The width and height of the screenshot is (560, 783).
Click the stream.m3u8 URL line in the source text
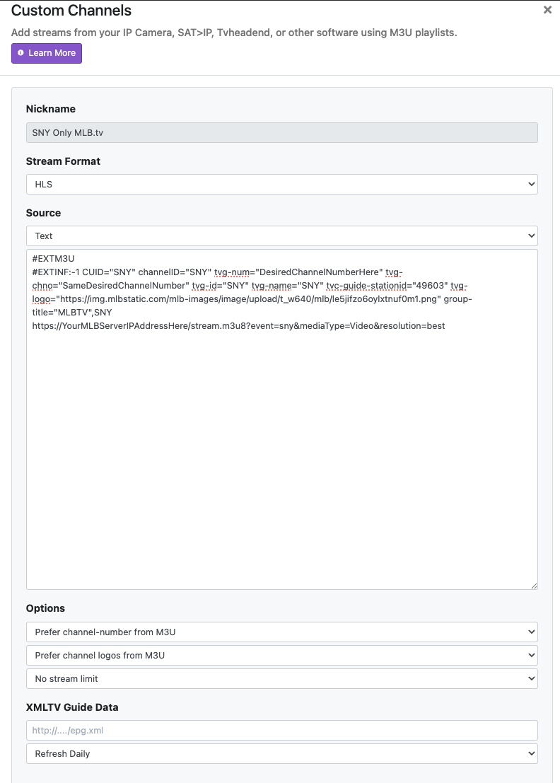pos(238,326)
